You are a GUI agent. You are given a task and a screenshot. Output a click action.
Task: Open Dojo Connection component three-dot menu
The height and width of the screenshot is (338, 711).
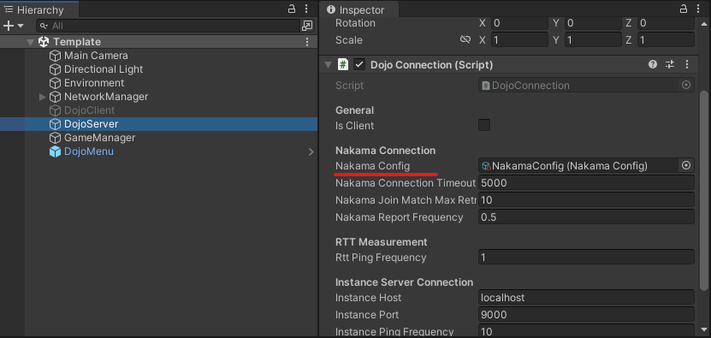coord(687,64)
